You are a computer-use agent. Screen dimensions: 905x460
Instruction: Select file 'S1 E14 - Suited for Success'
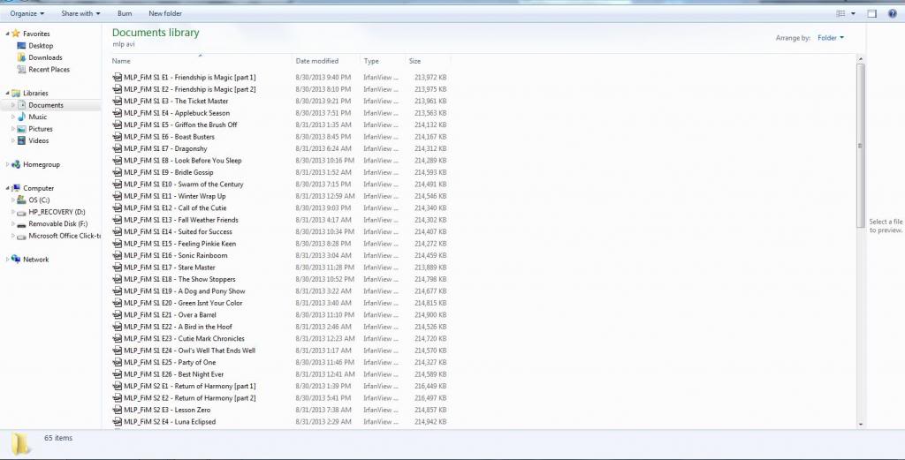pyautogui.click(x=178, y=231)
